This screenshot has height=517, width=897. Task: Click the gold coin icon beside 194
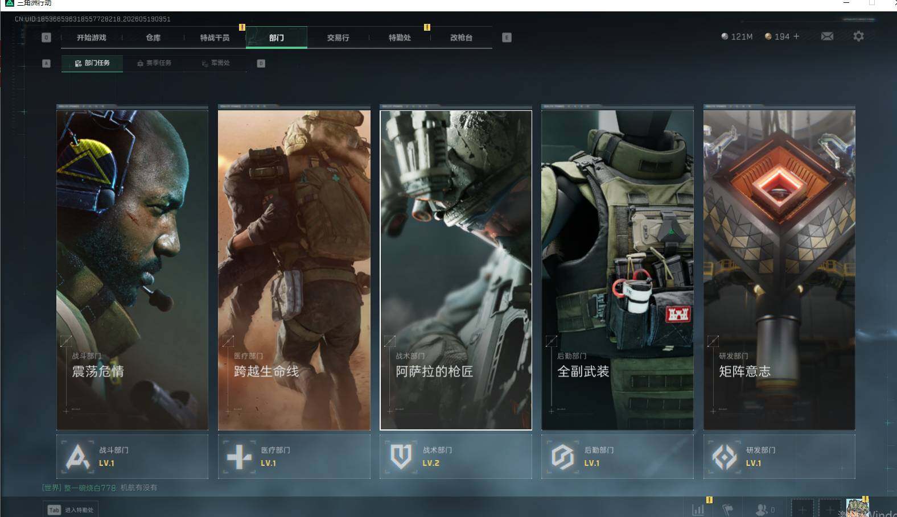(x=768, y=36)
